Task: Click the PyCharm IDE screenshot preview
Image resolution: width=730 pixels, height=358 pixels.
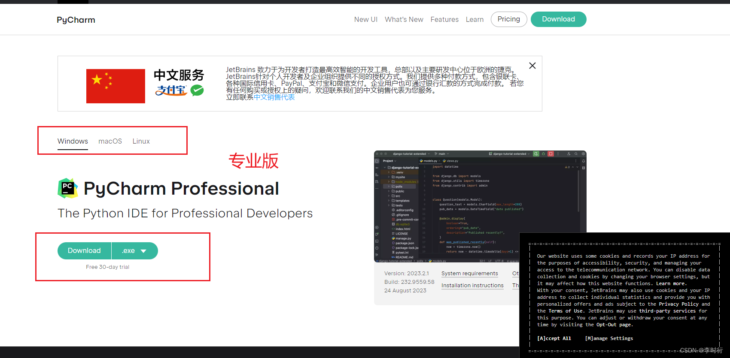Action: [480, 207]
